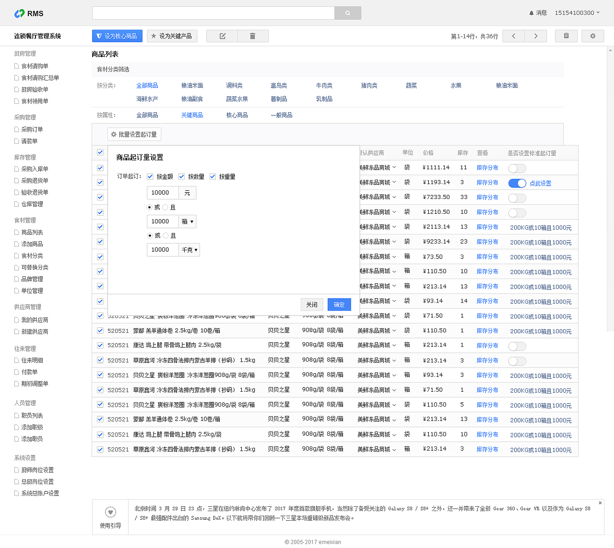The height and width of the screenshot is (548, 614).
Task: Click the search magnifier button
Action: click(x=348, y=13)
